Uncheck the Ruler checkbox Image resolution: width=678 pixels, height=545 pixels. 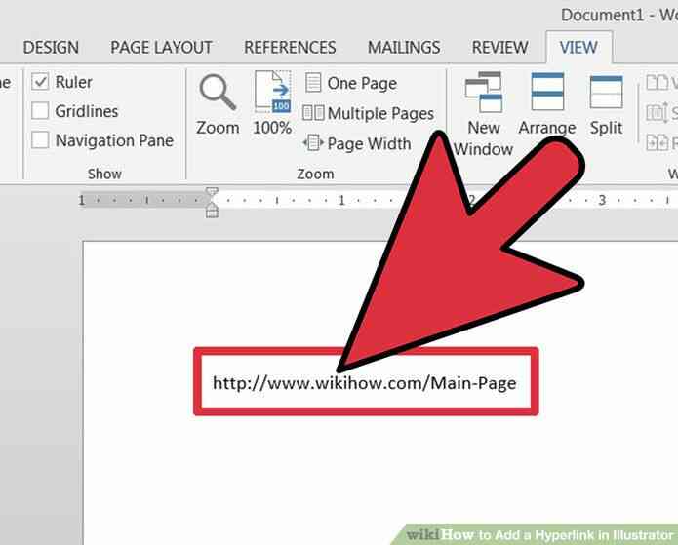40,82
